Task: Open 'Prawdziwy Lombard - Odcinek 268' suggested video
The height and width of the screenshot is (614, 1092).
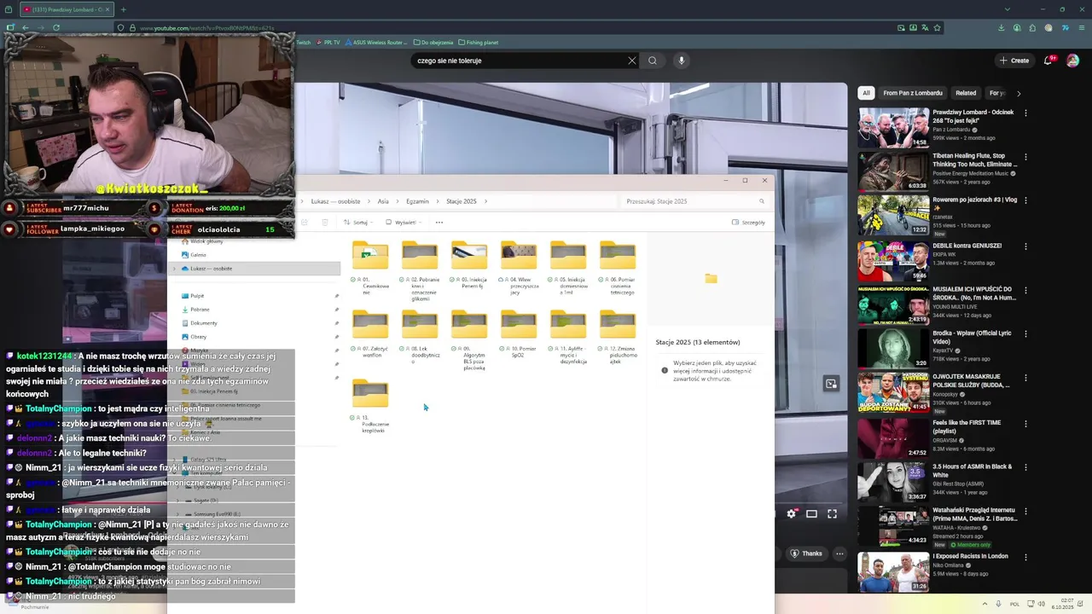Action: tap(893, 127)
